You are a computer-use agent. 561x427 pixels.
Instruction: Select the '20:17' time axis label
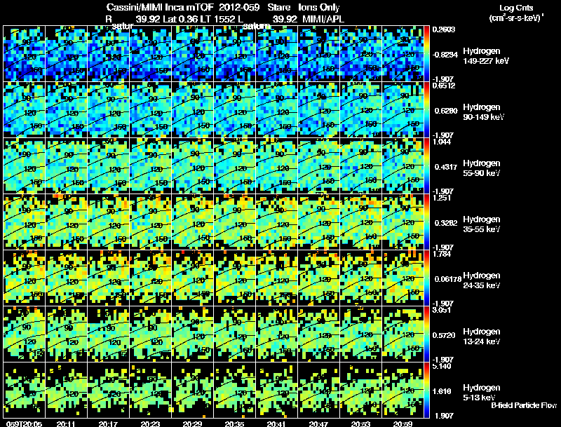click(108, 423)
